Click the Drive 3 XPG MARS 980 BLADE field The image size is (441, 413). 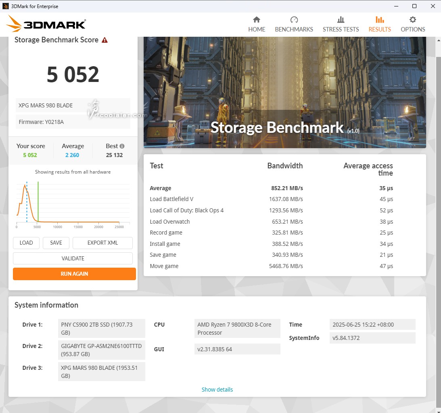pyautogui.click(x=102, y=372)
